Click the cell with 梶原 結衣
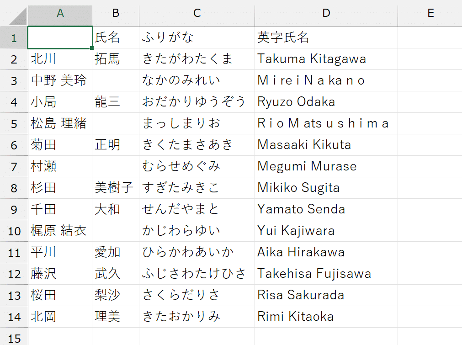The height and width of the screenshot is (345, 462). click(x=60, y=230)
